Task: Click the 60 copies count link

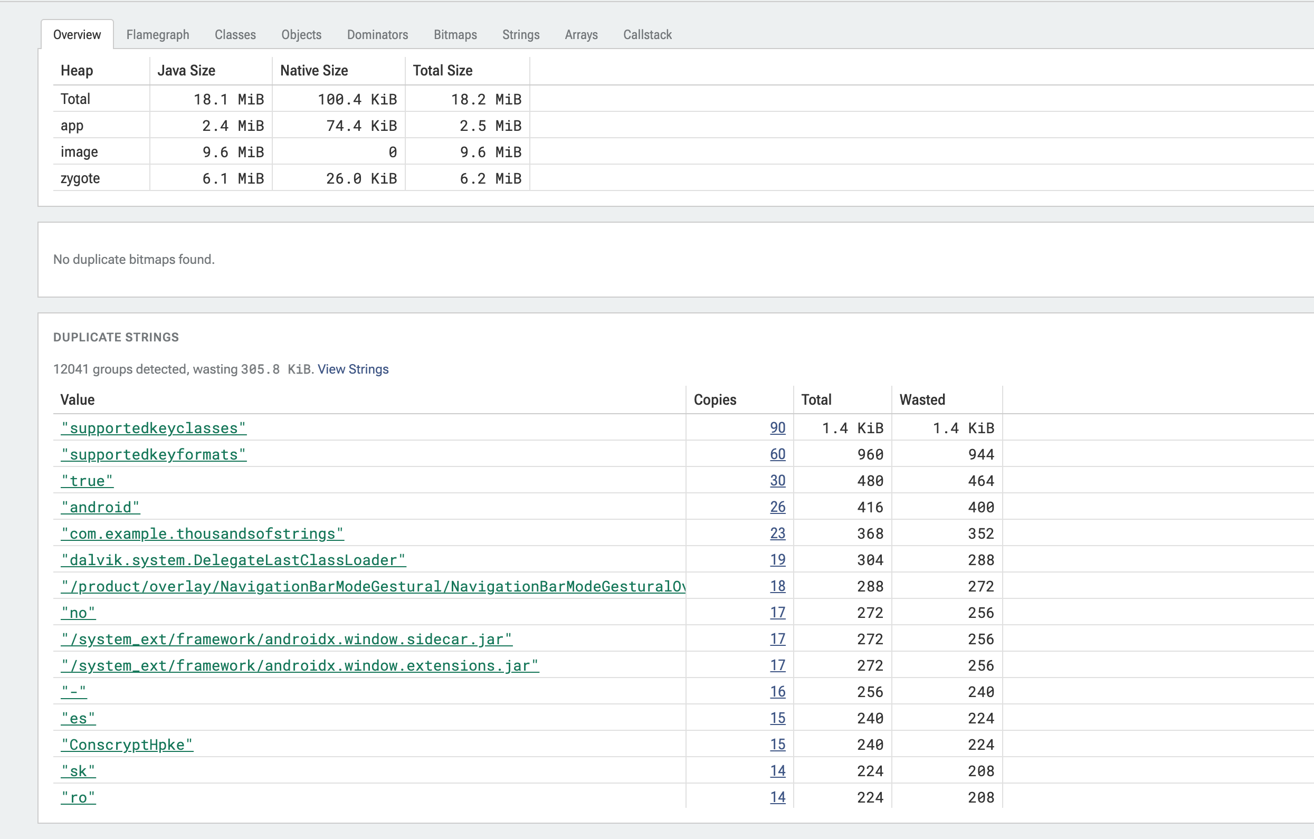Action: click(778, 454)
